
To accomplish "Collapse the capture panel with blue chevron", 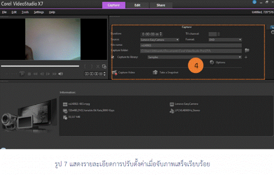I will click(x=272, y=27).
